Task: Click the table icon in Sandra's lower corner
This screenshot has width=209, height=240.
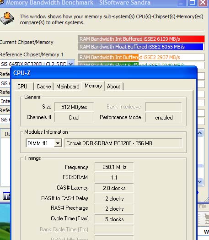Action: tap(7, 196)
